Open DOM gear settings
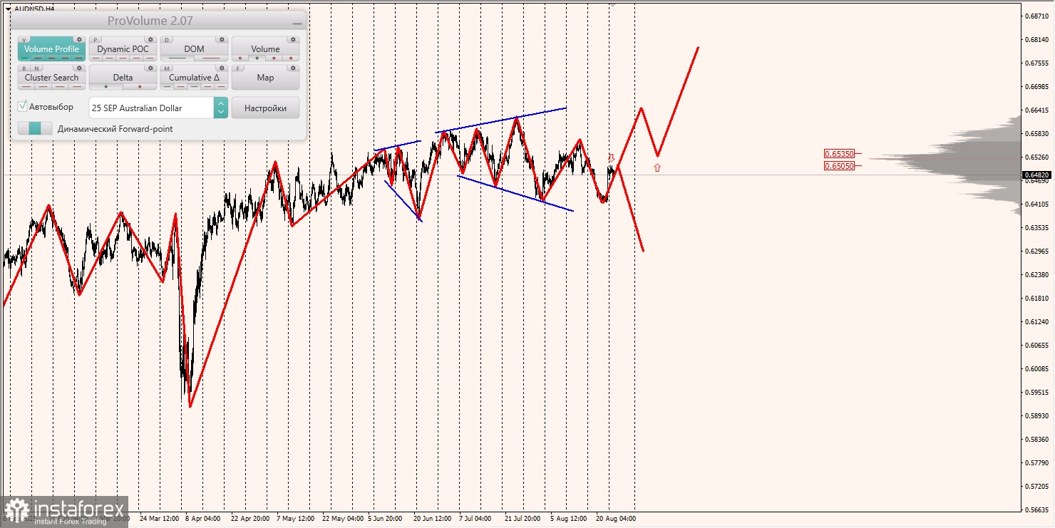The width and height of the screenshot is (1055, 528). point(222,39)
